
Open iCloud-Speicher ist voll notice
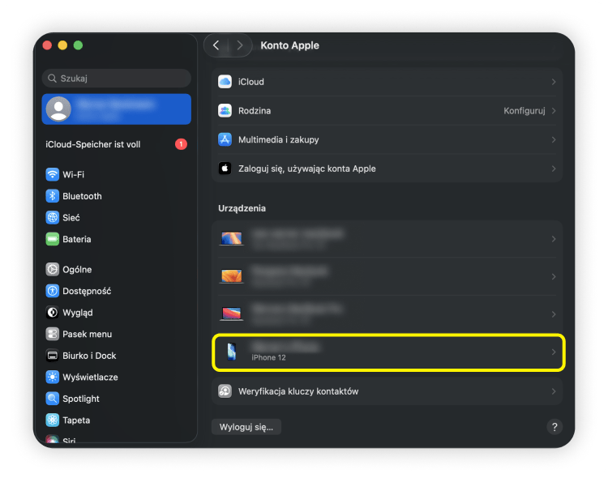(x=116, y=144)
